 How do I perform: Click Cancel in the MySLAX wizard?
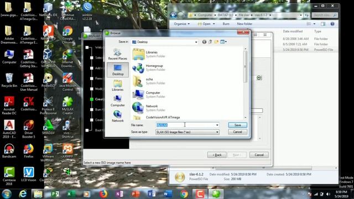(259, 155)
